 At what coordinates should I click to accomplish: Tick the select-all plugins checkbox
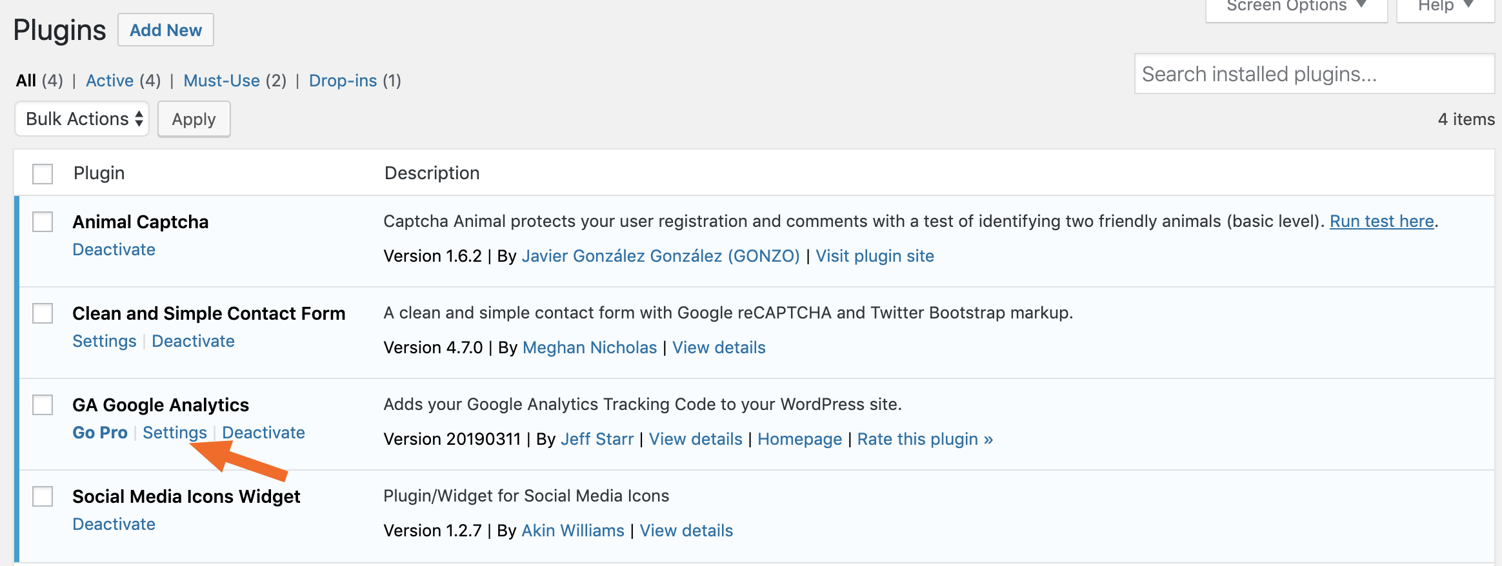click(x=43, y=173)
